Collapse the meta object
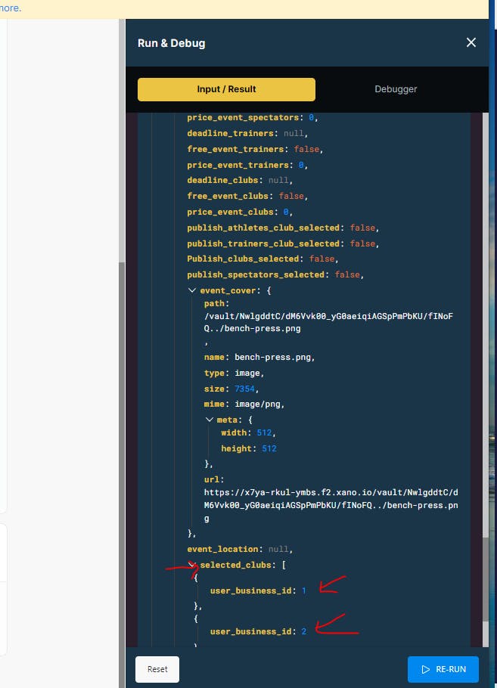The width and height of the screenshot is (497, 688). (210, 420)
